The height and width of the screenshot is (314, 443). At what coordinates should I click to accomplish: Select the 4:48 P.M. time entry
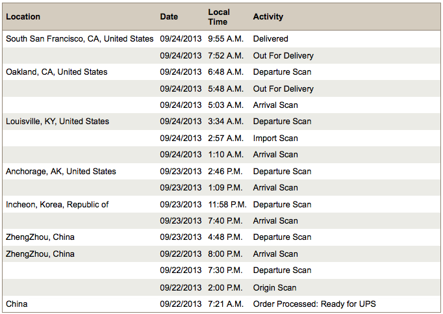tap(226, 237)
